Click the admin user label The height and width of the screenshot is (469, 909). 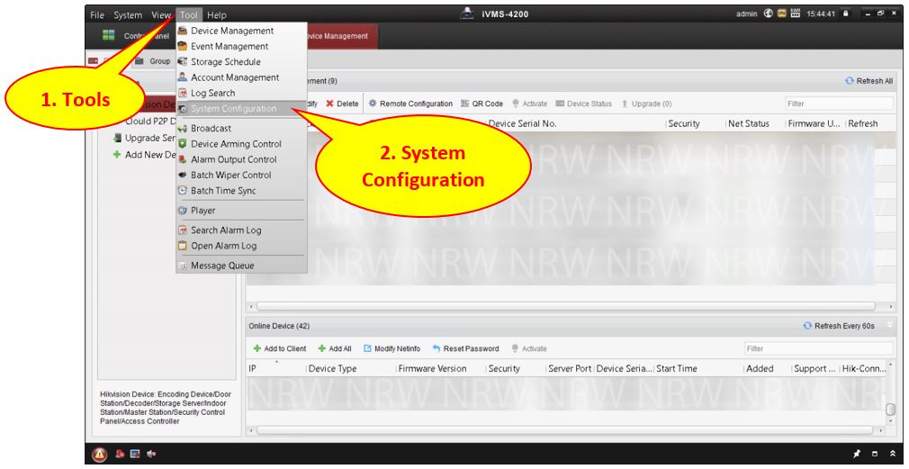point(747,14)
